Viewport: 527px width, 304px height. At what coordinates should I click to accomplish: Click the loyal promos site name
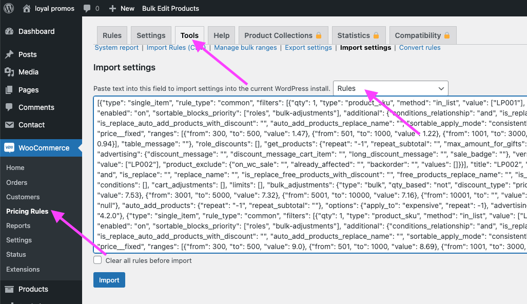[x=54, y=8]
